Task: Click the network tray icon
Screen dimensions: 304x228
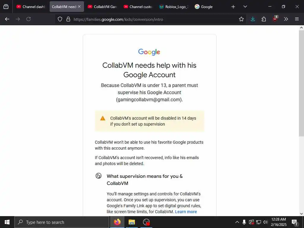Action: [259, 222]
